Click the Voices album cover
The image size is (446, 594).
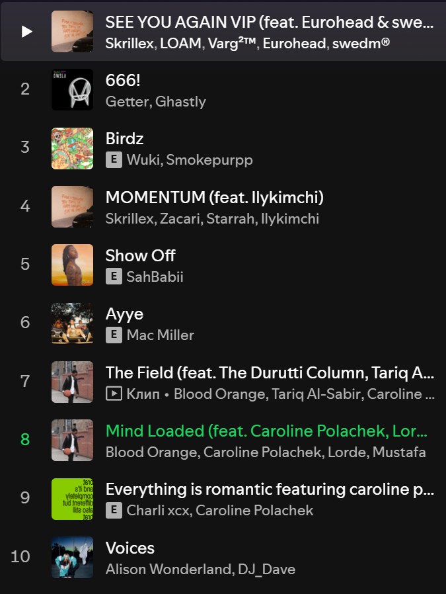(72, 557)
